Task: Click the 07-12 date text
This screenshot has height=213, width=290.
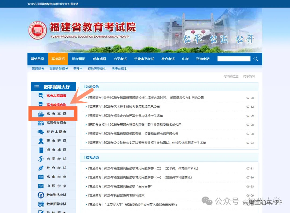Action: tap(250, 107)
